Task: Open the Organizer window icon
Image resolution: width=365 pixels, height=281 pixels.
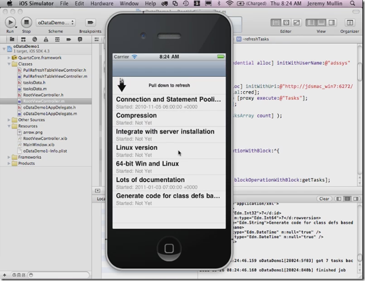Action: [x=350, y=22]
